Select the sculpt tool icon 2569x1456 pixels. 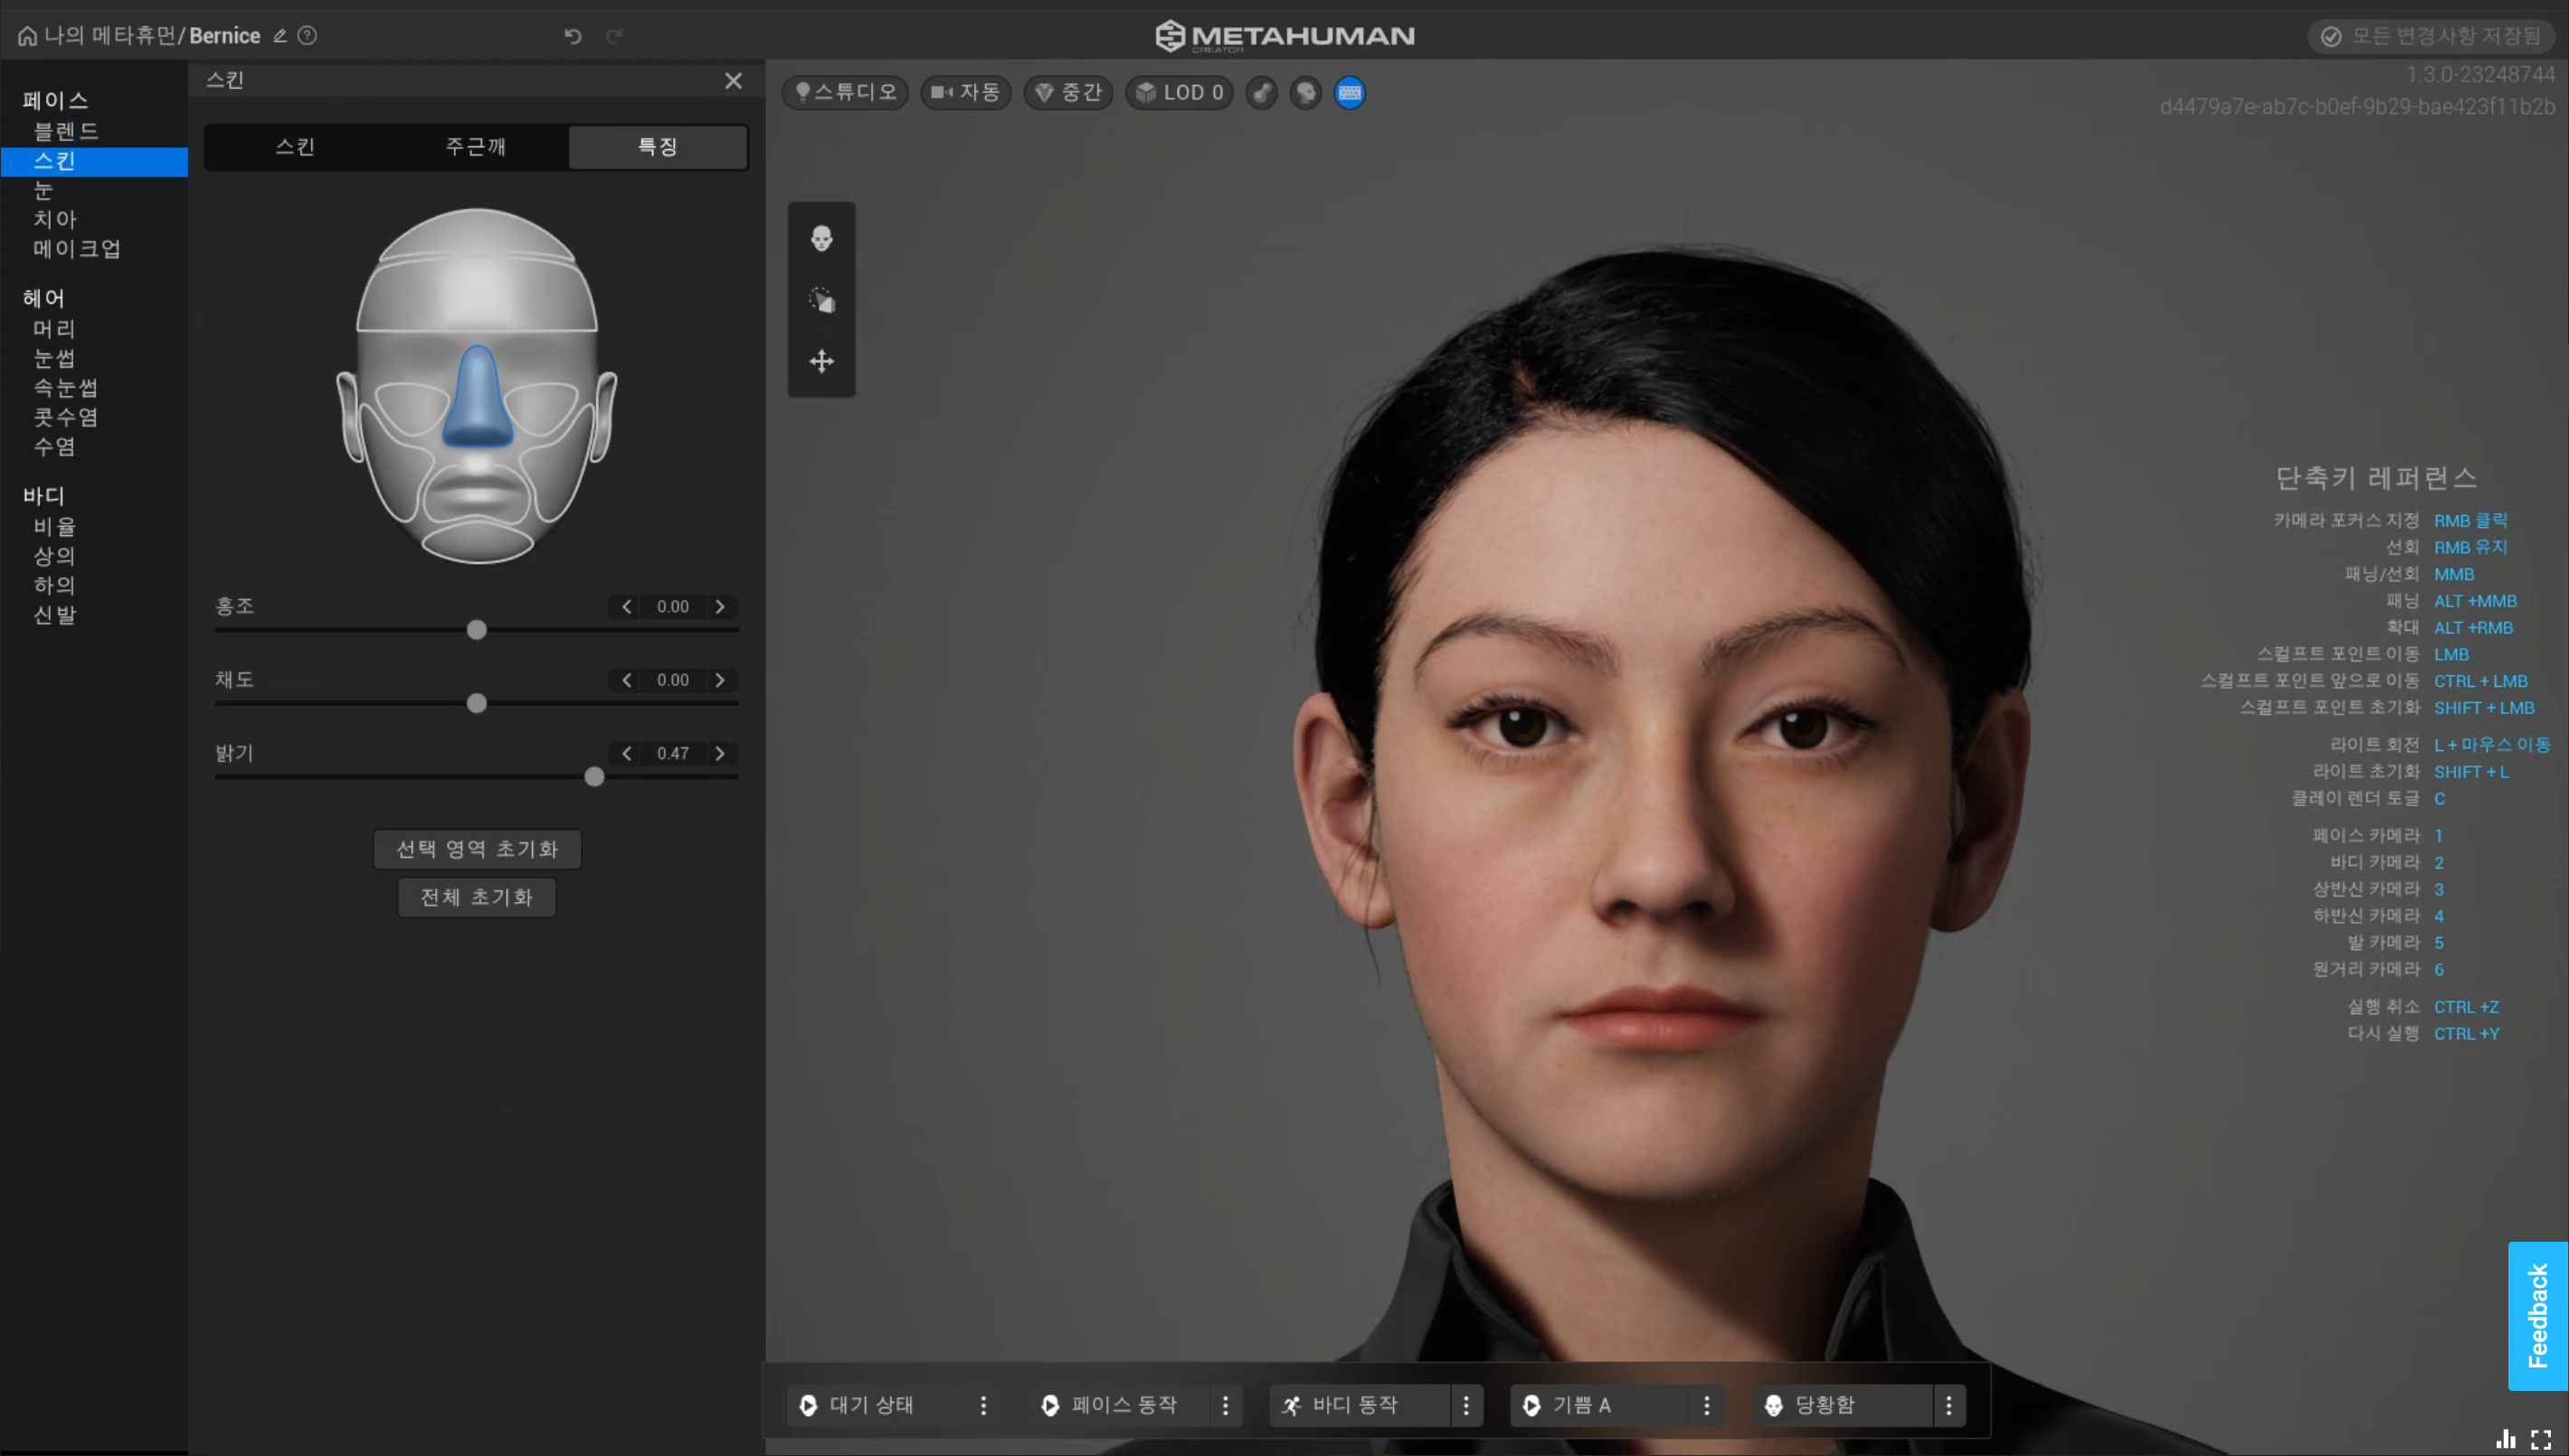pos(820,300)
